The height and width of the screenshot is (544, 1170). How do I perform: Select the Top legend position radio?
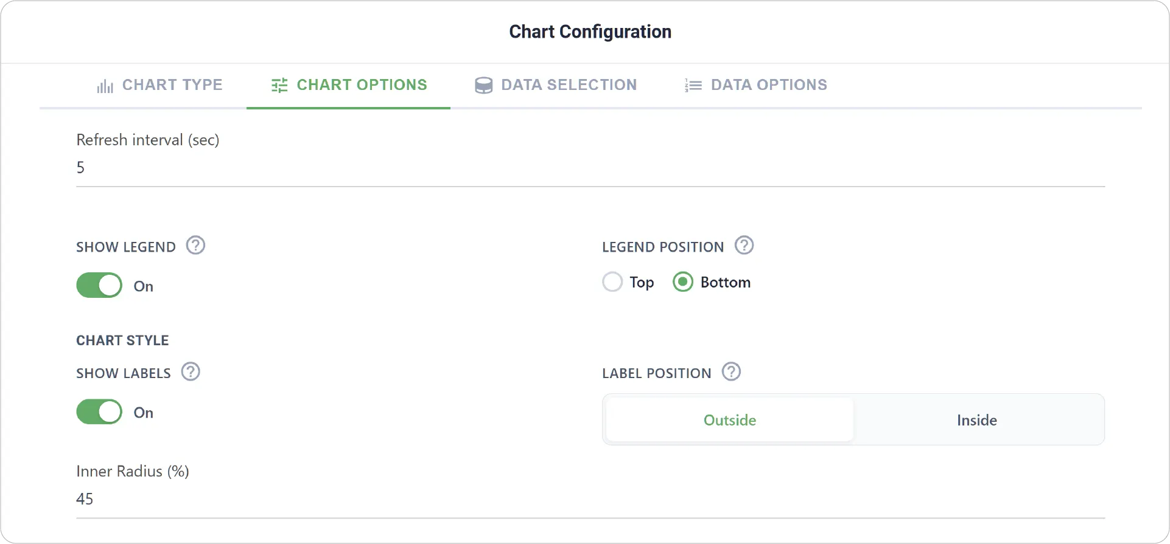(612, 282)
